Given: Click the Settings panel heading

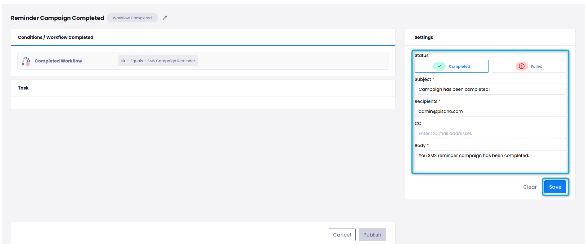Looking at the screenshot, I should [x=424, y=37].
